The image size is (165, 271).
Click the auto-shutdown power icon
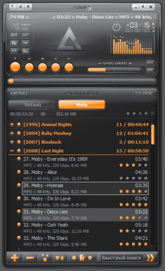[x=116, y=27]
